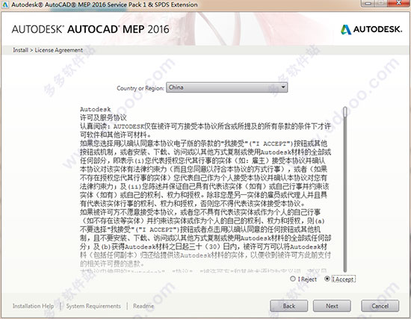
Task: Open the Readme link
Action: (x=143, y=306)
